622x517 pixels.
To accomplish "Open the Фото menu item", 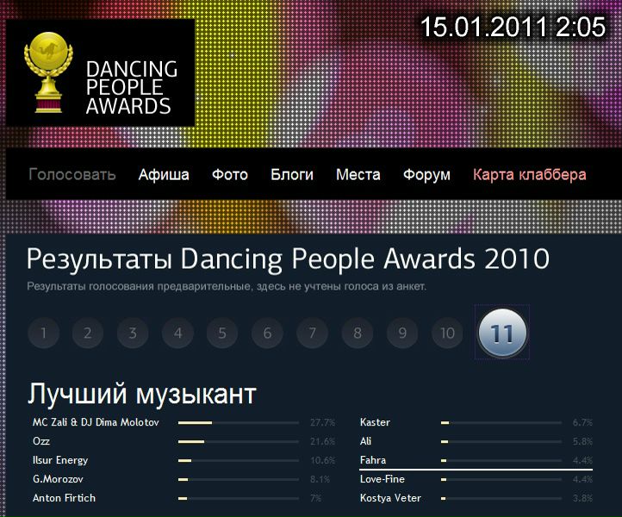I will [230, 175].
